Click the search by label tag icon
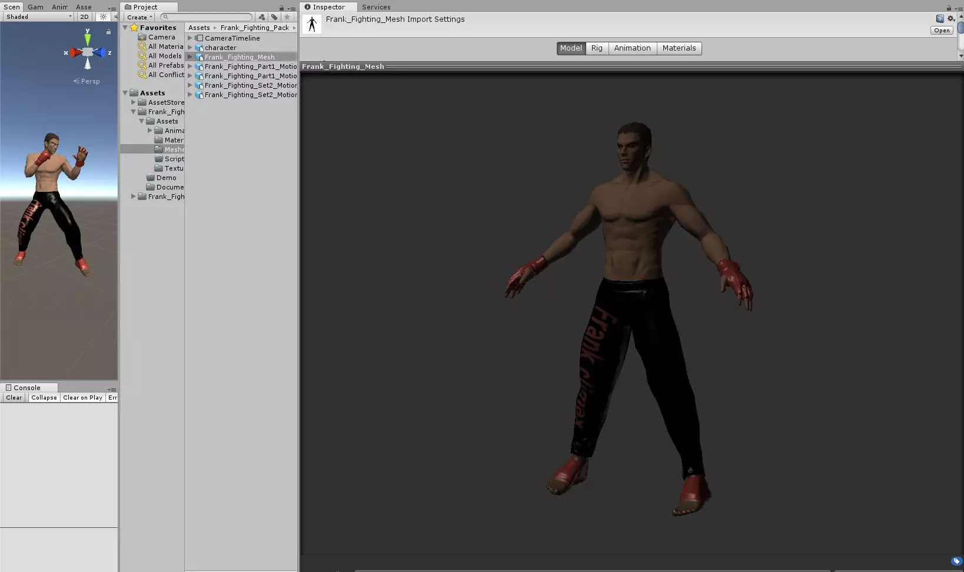The width and height of the screenshot is (964, 572). click(x=274, y=17)
